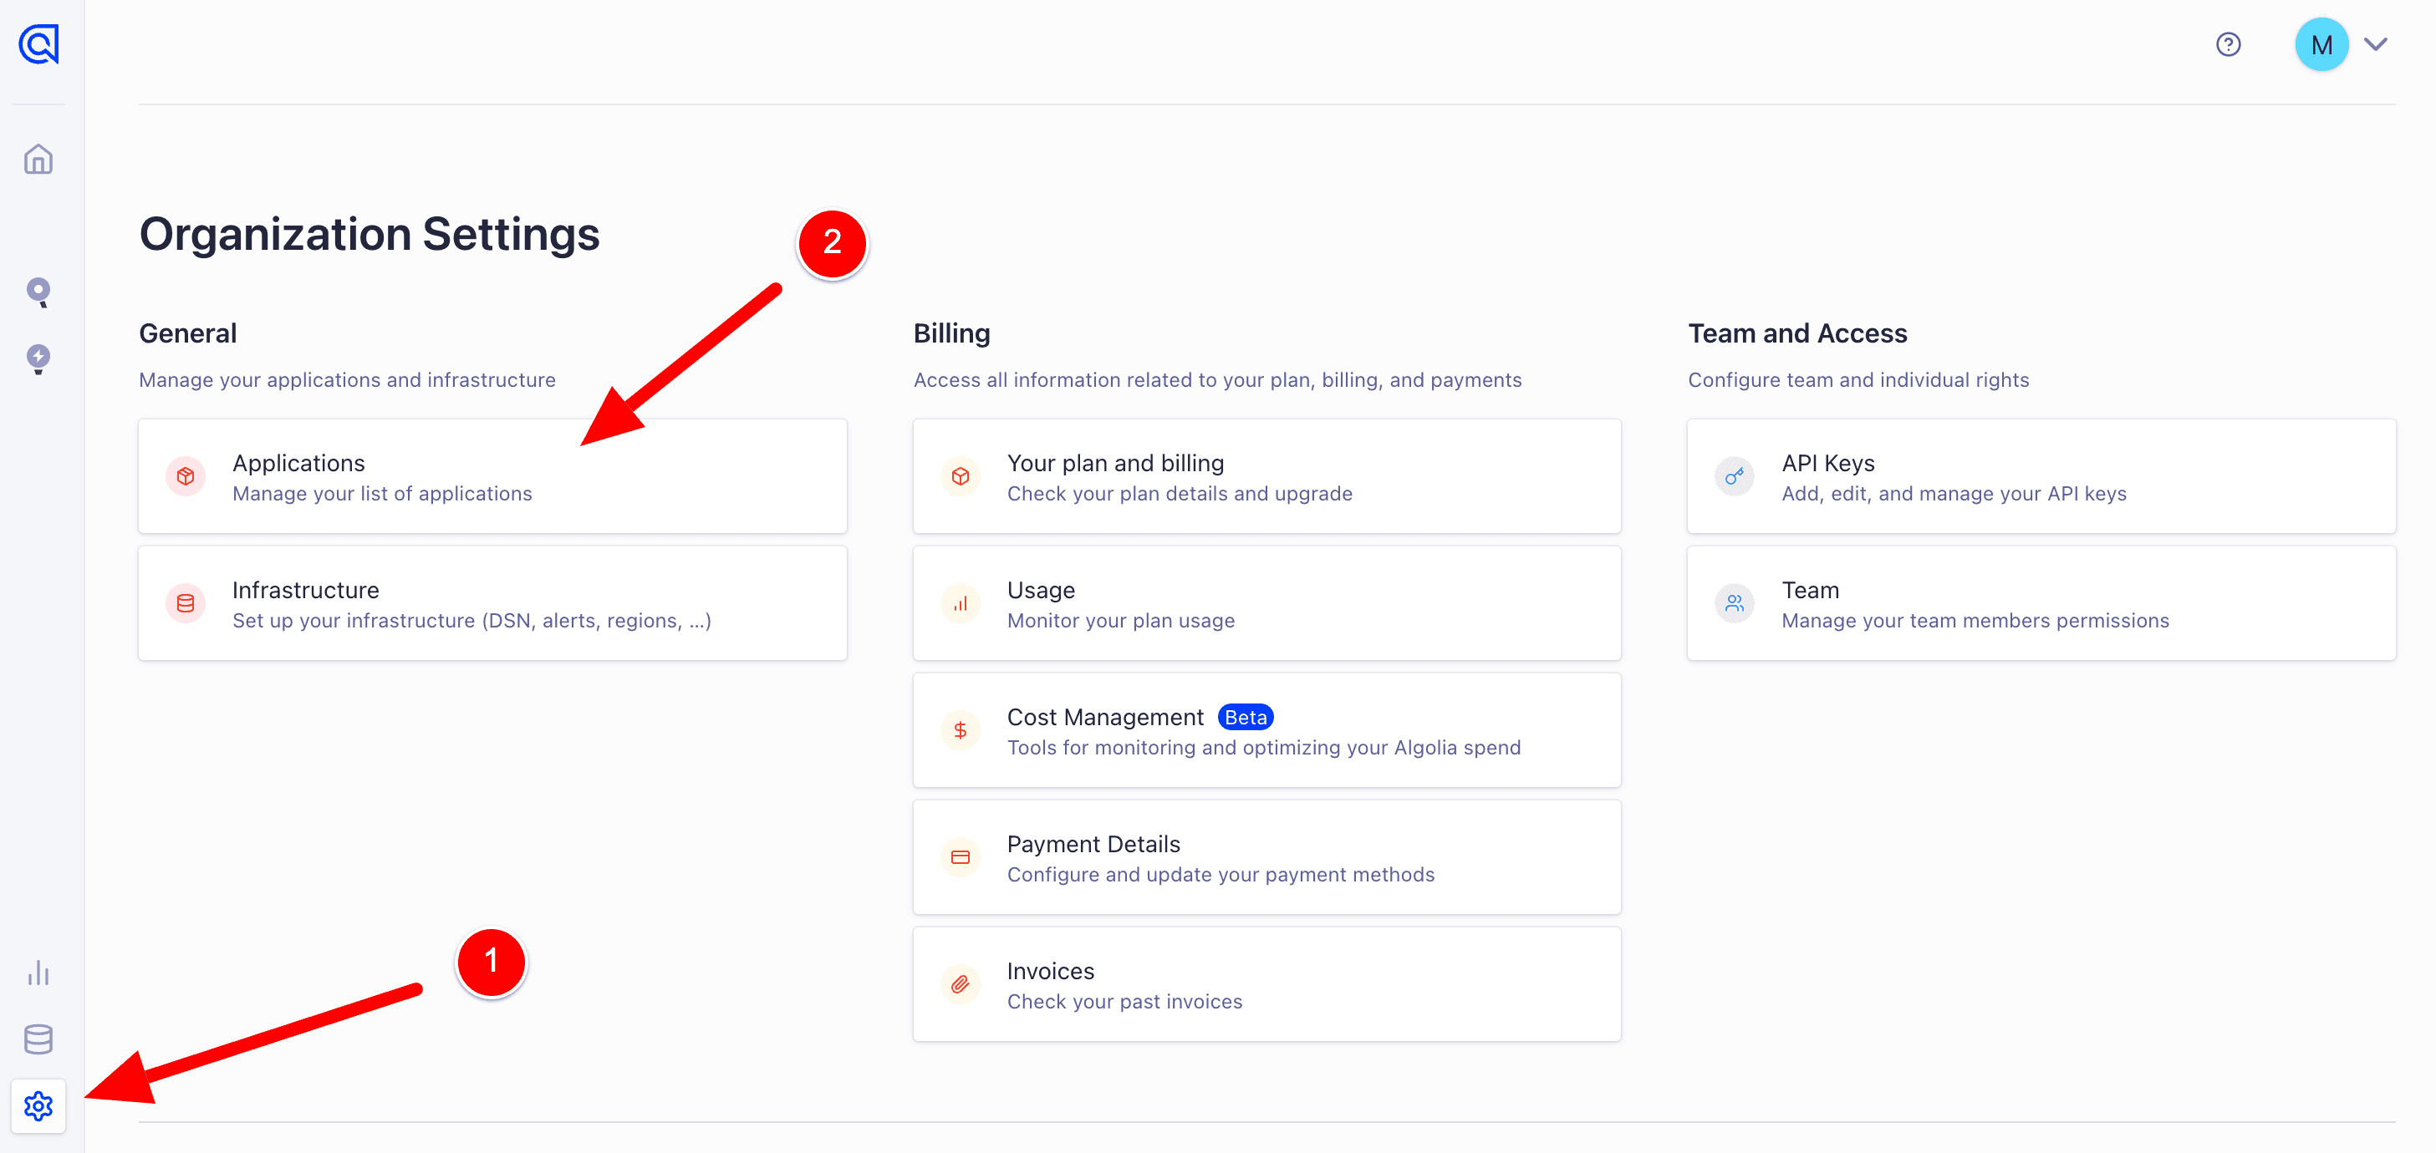Image resolution: width=2436 pixels, height=1153 pixels.
Task: Open the Home sidebar icon
Action: click(38, 159)
